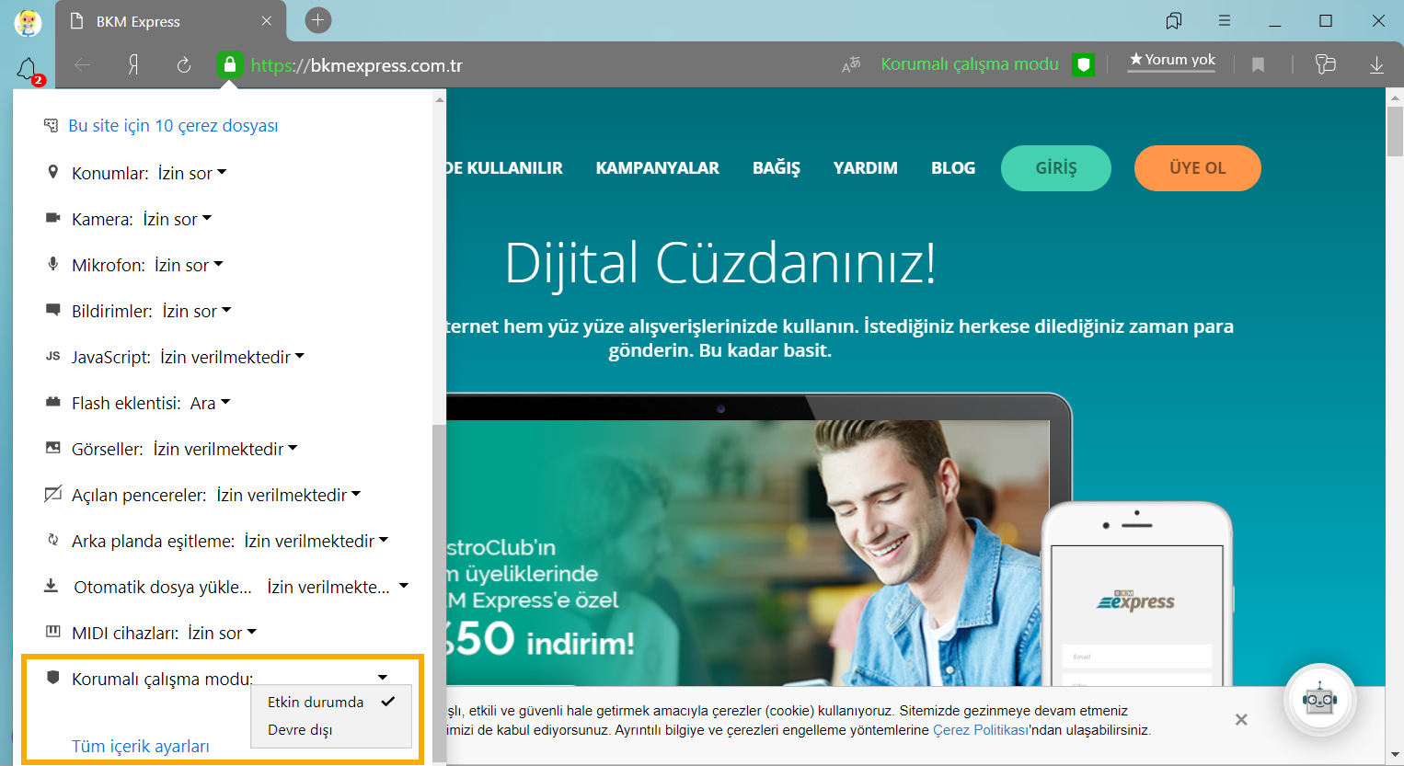Open the MIDI cihazları dropdown
The width and height of the screenshot is (1404, 766).
pos(222,633)
